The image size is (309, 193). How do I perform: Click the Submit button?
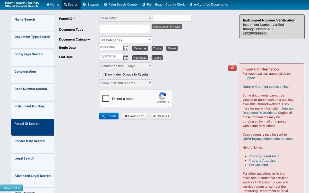pyautogui.click(x=109, y=116)
